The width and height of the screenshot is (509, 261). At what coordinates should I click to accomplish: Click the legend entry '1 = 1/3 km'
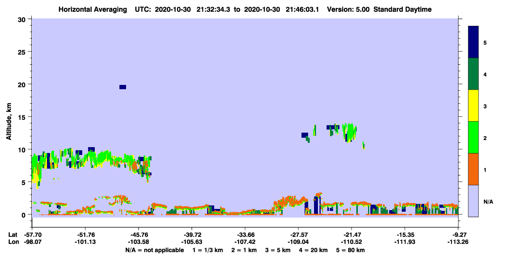(208, 250)
